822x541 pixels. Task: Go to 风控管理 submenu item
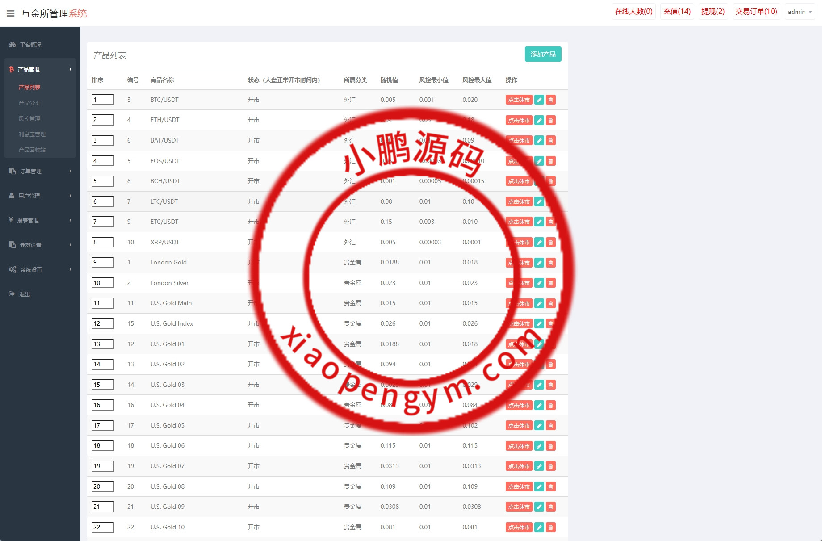click(29, 118)
